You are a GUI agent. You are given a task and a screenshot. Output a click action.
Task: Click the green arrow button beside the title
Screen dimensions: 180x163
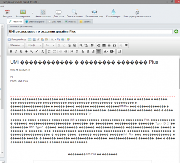(x=176, y=32)
